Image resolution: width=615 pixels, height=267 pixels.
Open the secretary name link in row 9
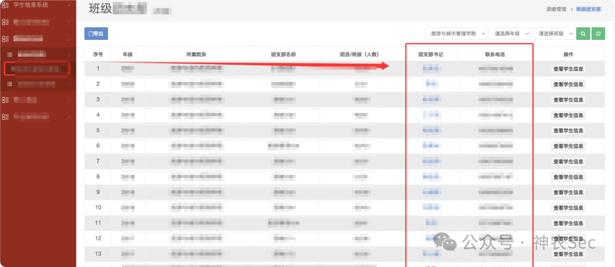[431, 192]
